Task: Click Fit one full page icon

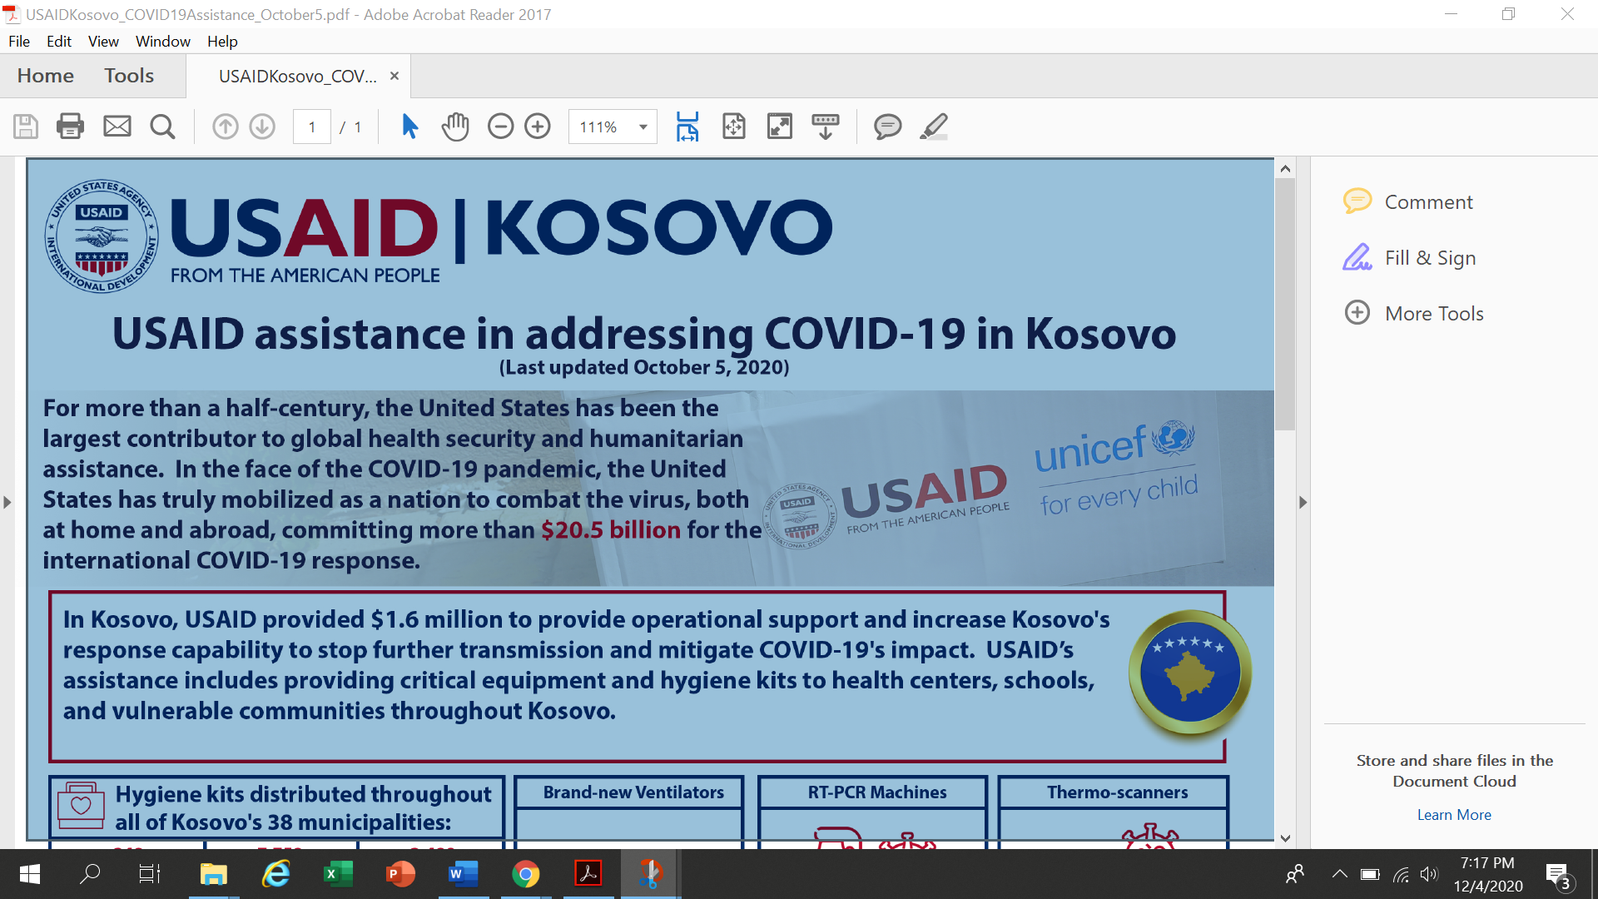Action: pos(733,127)
